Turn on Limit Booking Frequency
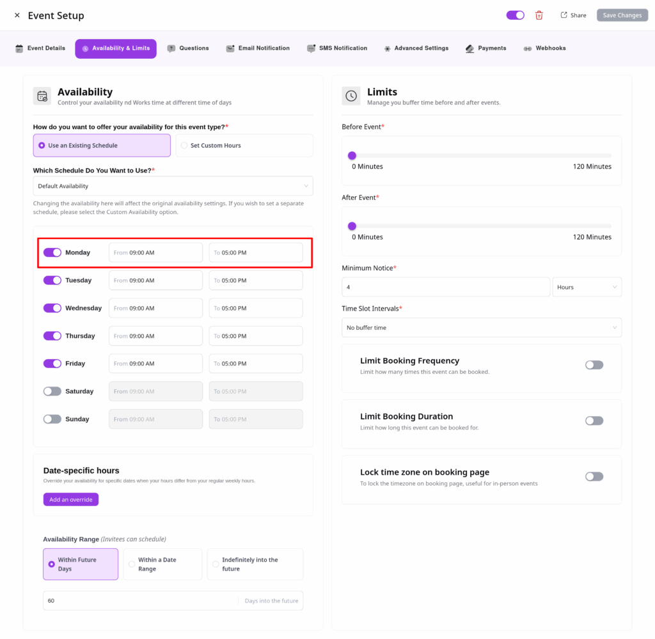 pyautogui.click(x=594, y=365)
